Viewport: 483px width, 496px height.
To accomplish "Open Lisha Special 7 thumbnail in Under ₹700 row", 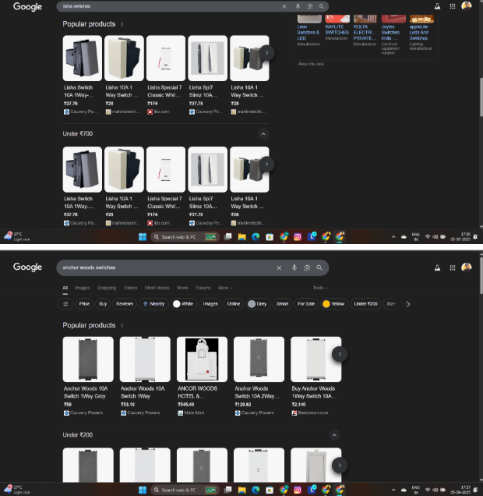I will 166,169.
